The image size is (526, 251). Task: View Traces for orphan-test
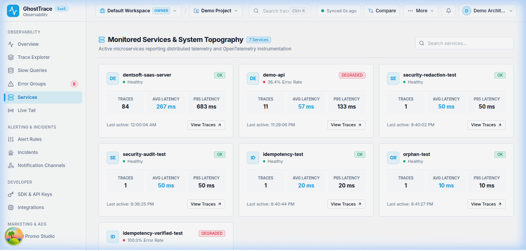tap(486, 204)
